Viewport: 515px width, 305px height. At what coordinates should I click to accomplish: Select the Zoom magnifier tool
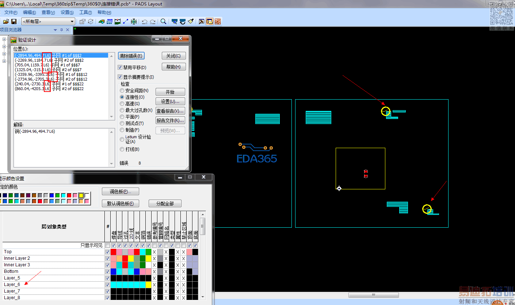[x=163, y=22]
